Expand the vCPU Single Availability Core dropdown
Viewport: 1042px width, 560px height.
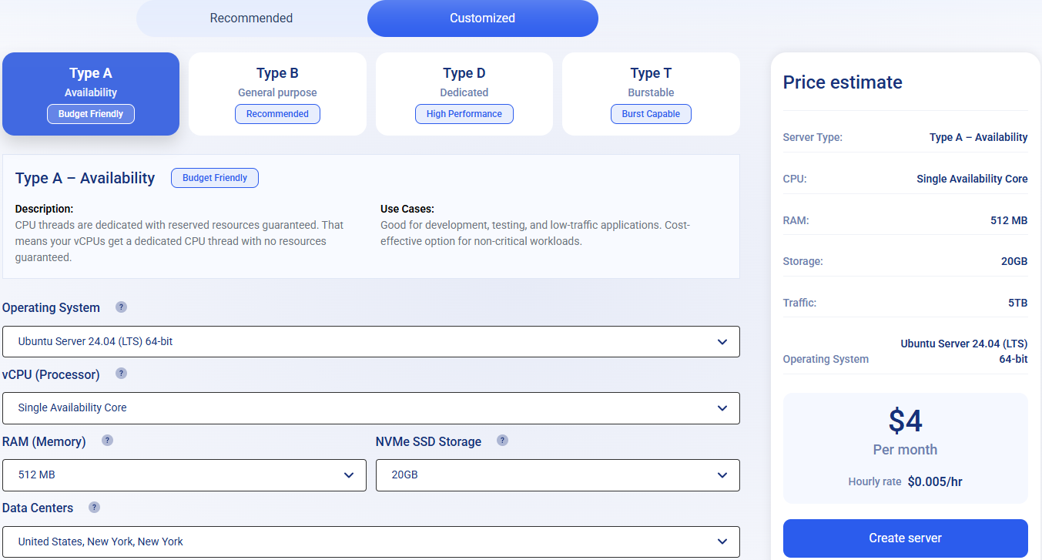(371, 408)
